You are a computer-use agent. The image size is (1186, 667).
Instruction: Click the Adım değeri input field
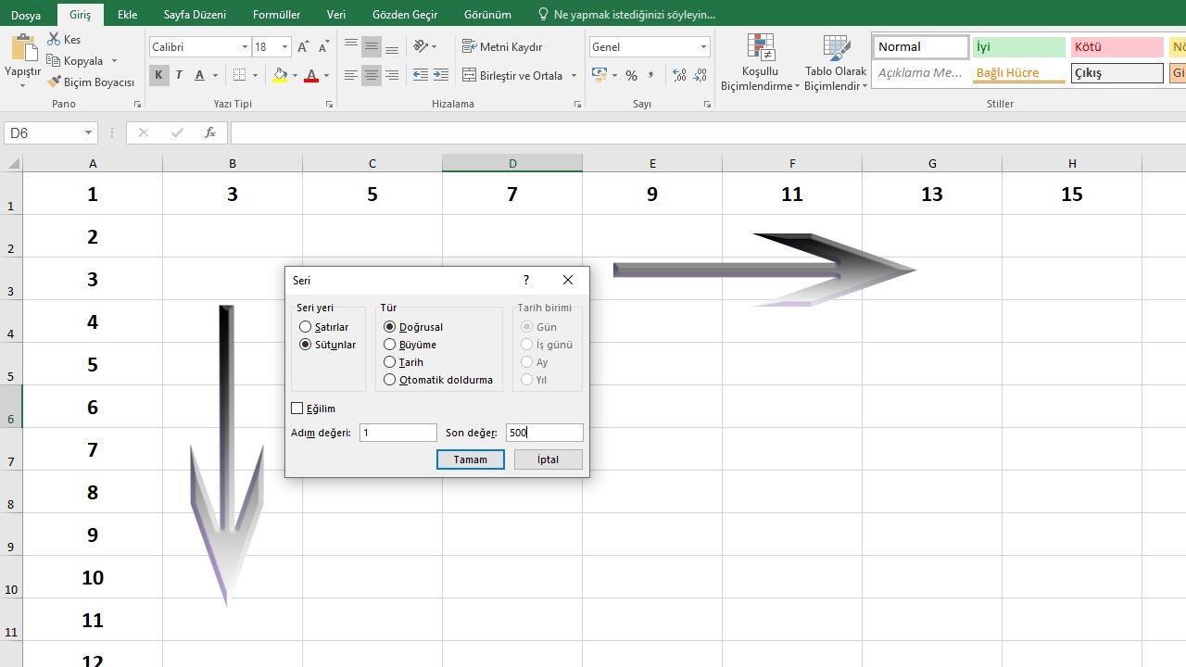point(397,433)
